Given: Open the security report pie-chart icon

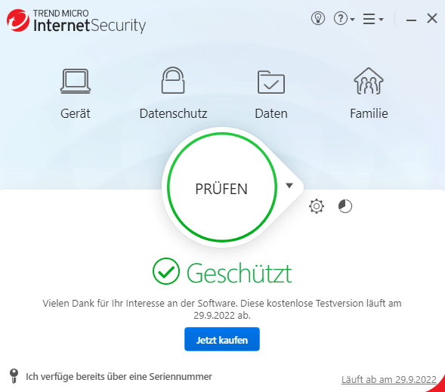Looking at the screenshot, I should click(x=345, y=206).
